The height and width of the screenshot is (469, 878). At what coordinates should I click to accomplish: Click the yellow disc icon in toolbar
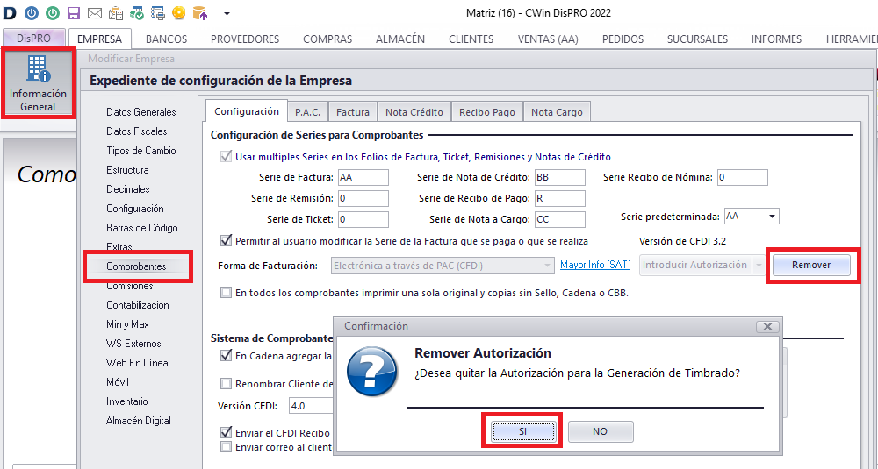point(179,12)
